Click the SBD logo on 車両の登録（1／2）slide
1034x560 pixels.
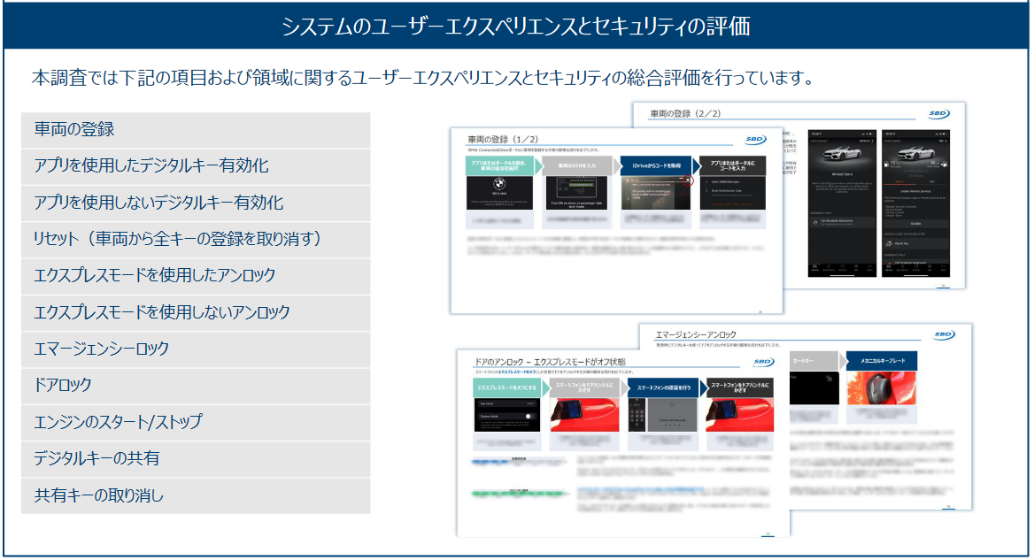[x=756, y=140]
